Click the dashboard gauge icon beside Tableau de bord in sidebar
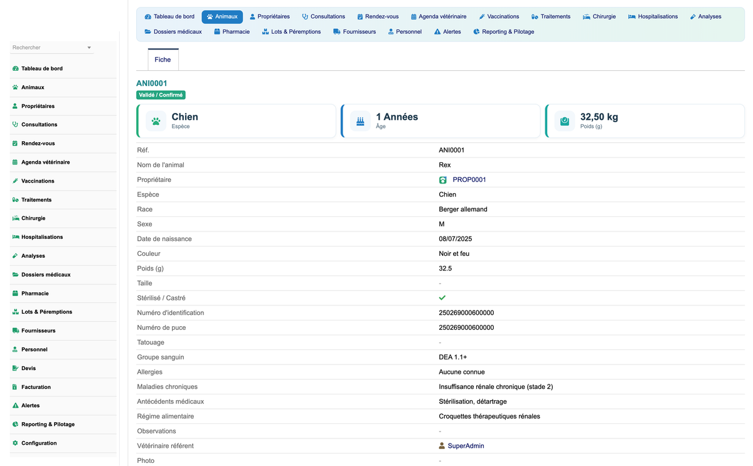 [15, 68]
